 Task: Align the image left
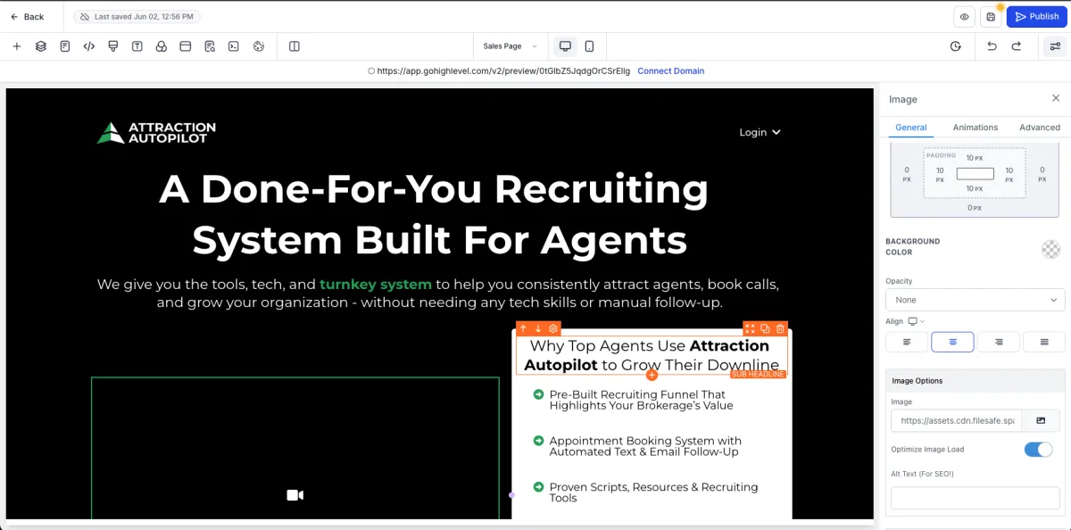[908, 342]
